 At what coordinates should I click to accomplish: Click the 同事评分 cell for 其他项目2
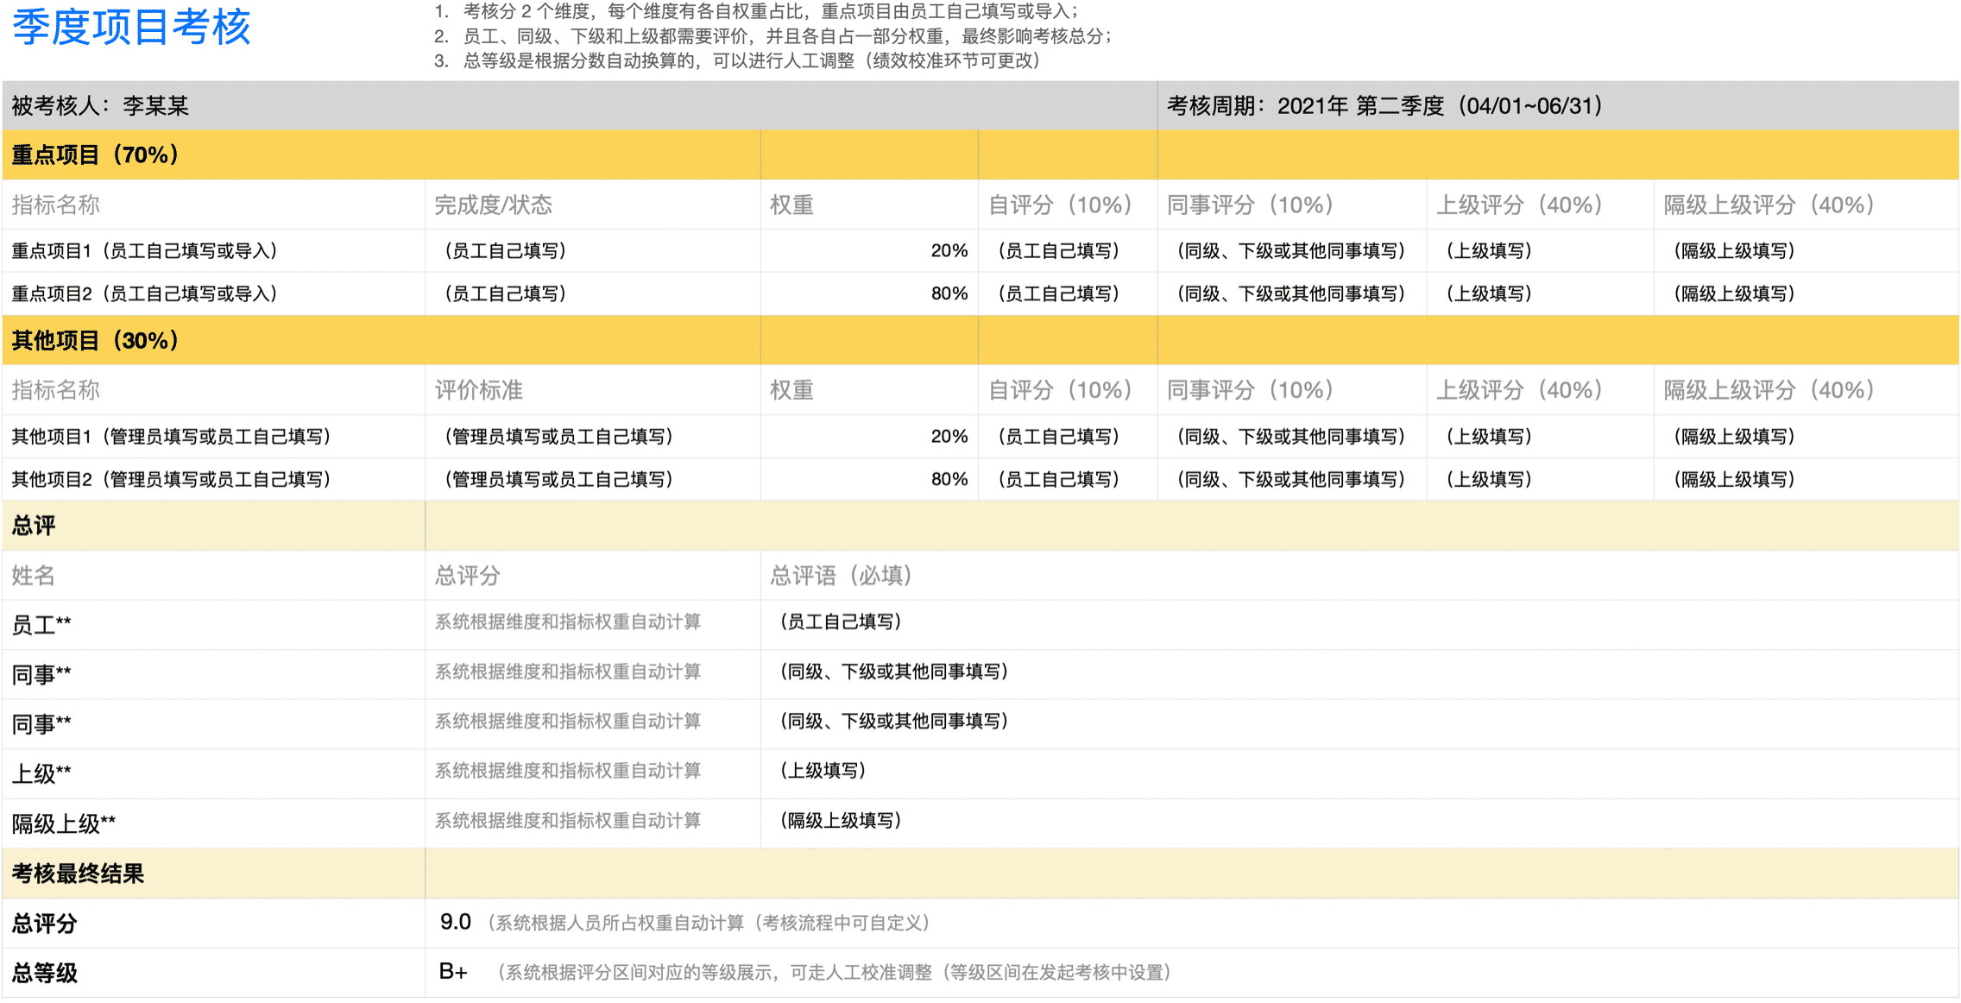click(1292, 479)
